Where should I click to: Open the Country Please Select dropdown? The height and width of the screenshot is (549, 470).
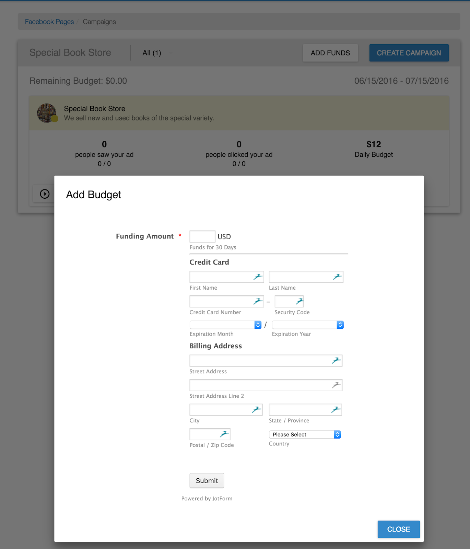[305, 434]
